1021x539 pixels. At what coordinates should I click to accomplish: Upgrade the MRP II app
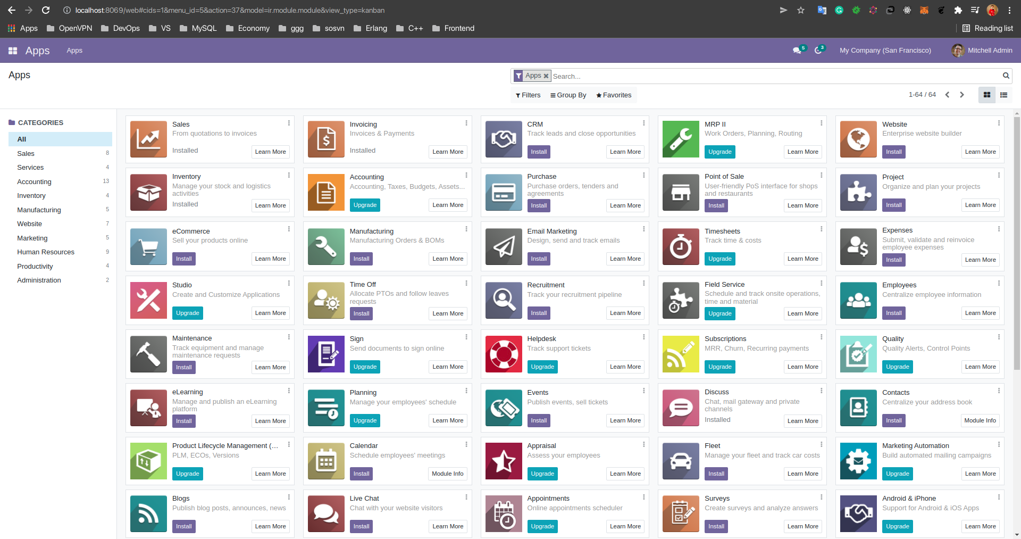click(720, 152)
